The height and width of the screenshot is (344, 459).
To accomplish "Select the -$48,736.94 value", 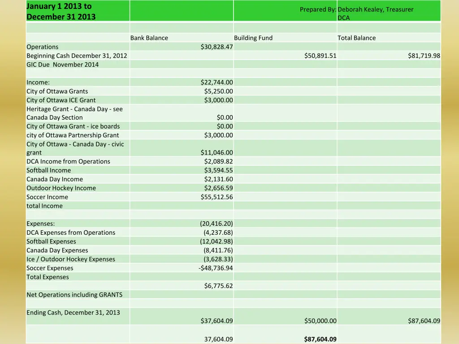I will [x=216, y=268].
